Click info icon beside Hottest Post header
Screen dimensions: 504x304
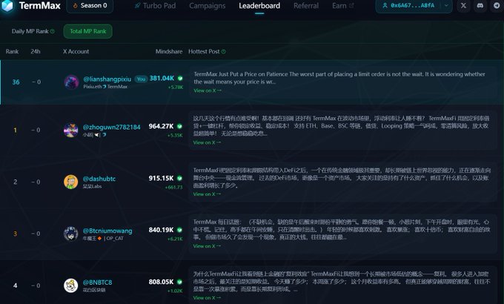tap(223, 51)
